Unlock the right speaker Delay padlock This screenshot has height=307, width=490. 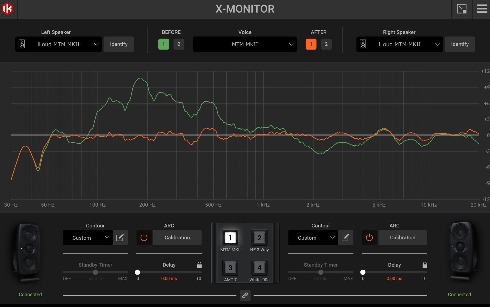[x=425, y=265]
